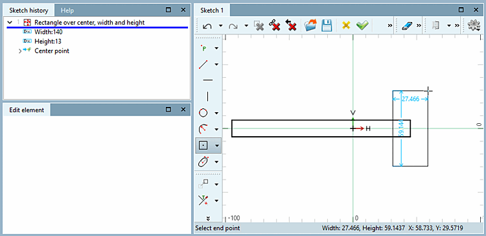The width and height of the screenshot is (486, 236).
Task: Select the vertical line tool
Action: pyautogui.click(x=207, y=97)
